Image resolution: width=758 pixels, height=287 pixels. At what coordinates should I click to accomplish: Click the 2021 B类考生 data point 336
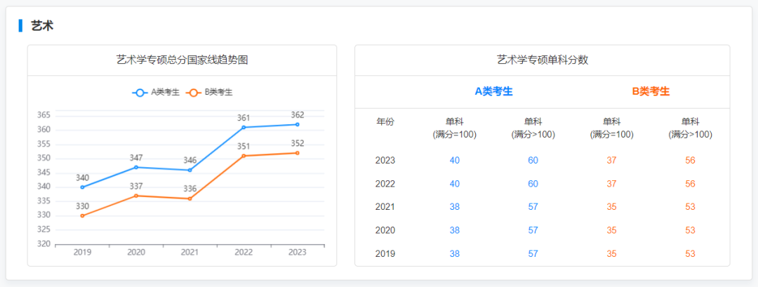(189, 199)
